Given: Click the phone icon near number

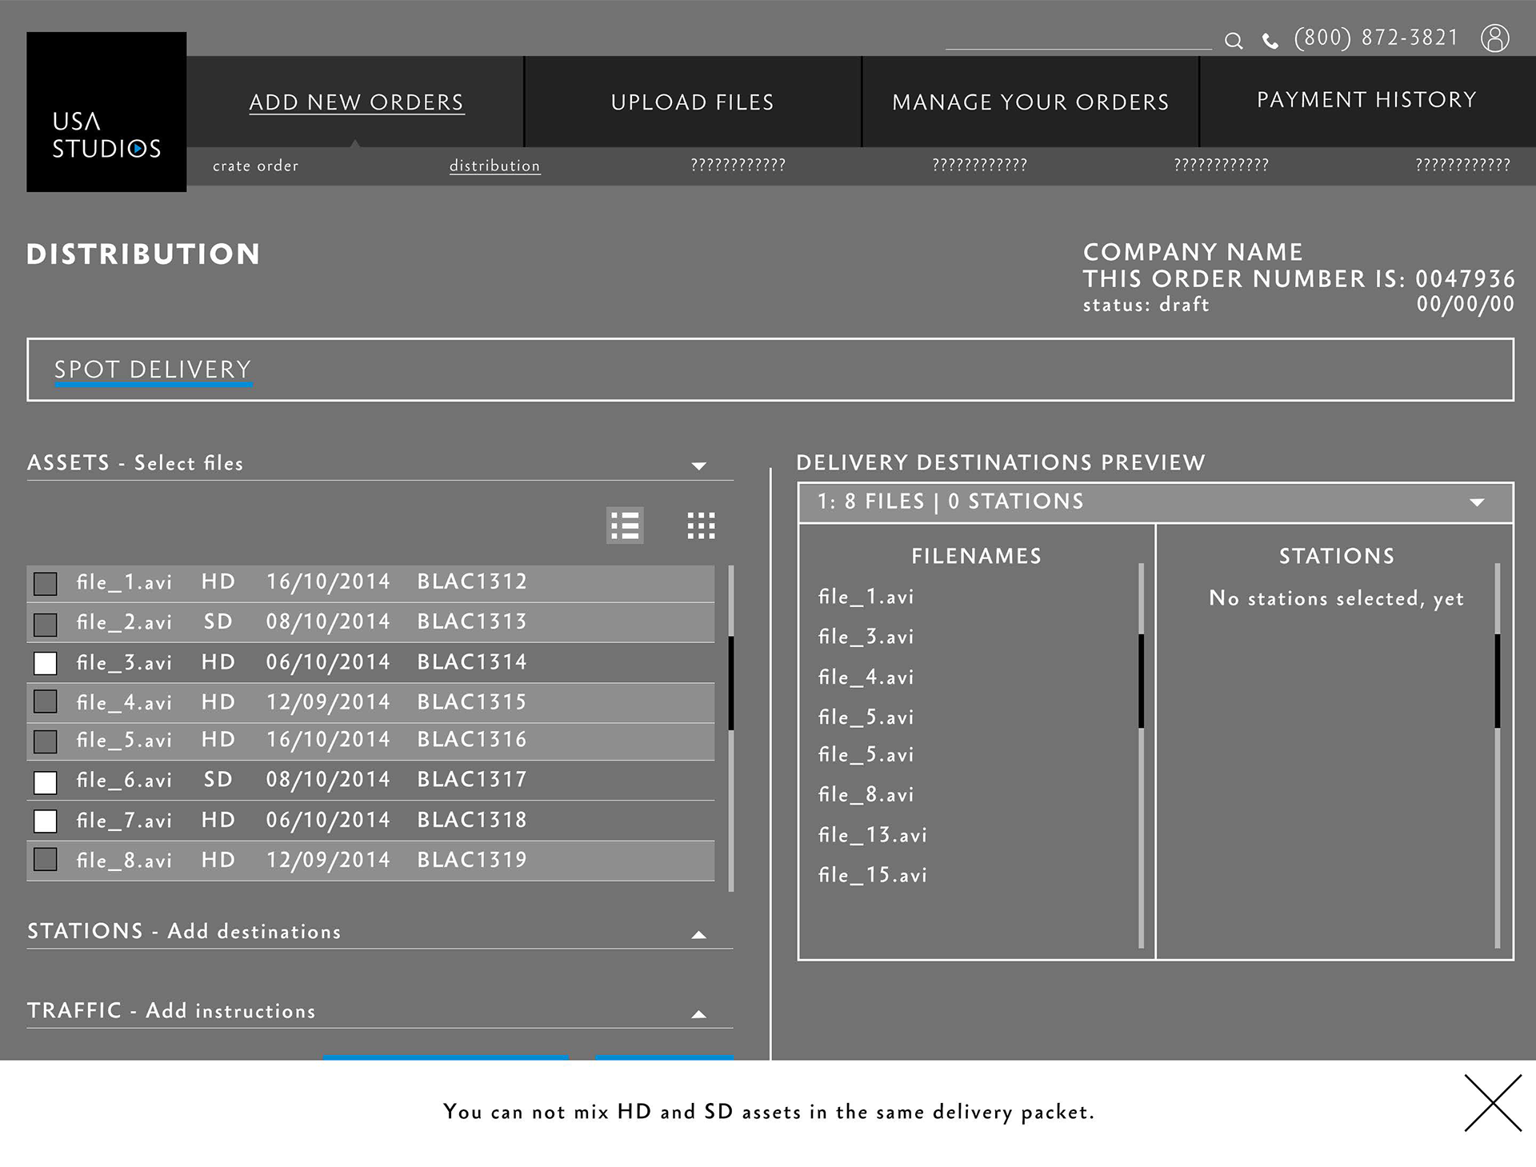Looking at the screenshot, I should tap(1270, 41).
